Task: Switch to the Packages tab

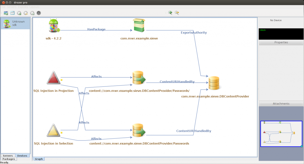Action: click(x=9, y=159)
